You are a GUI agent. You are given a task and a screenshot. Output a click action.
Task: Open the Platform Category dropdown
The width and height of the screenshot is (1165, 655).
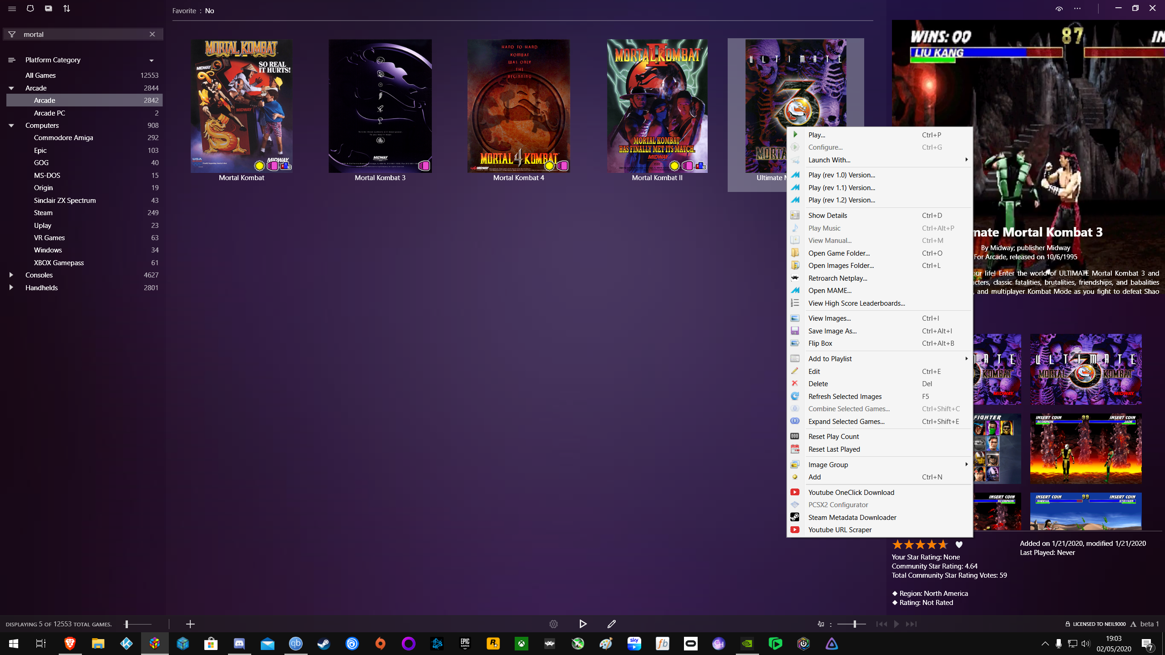click(152, 60)
